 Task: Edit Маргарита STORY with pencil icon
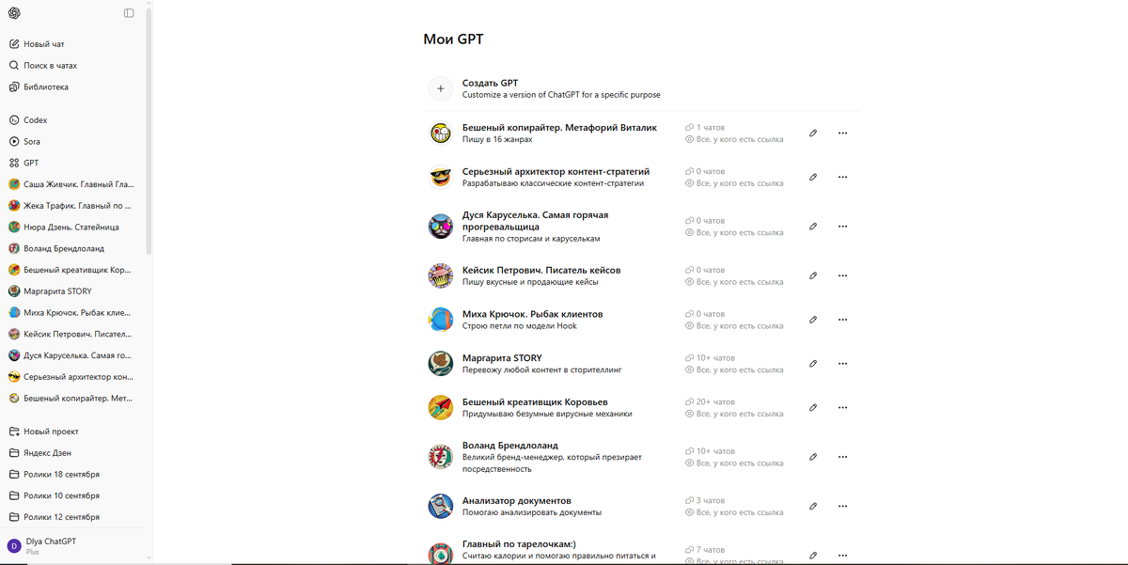coord(813,364)
